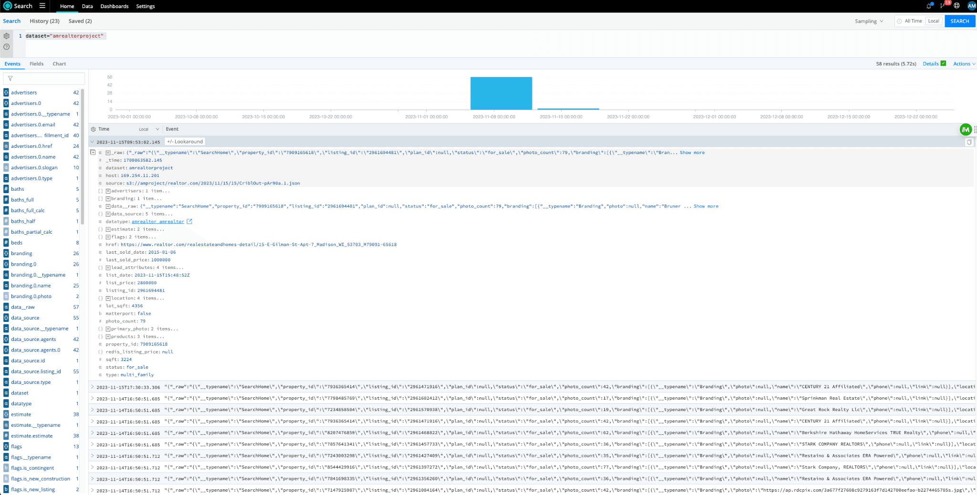Open the History (23) tab
977x495 pixels.
click(44, 21)
